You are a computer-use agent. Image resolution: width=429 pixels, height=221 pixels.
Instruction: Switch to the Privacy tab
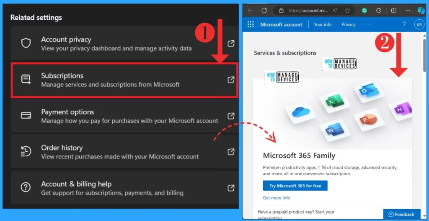coord(348,24)
